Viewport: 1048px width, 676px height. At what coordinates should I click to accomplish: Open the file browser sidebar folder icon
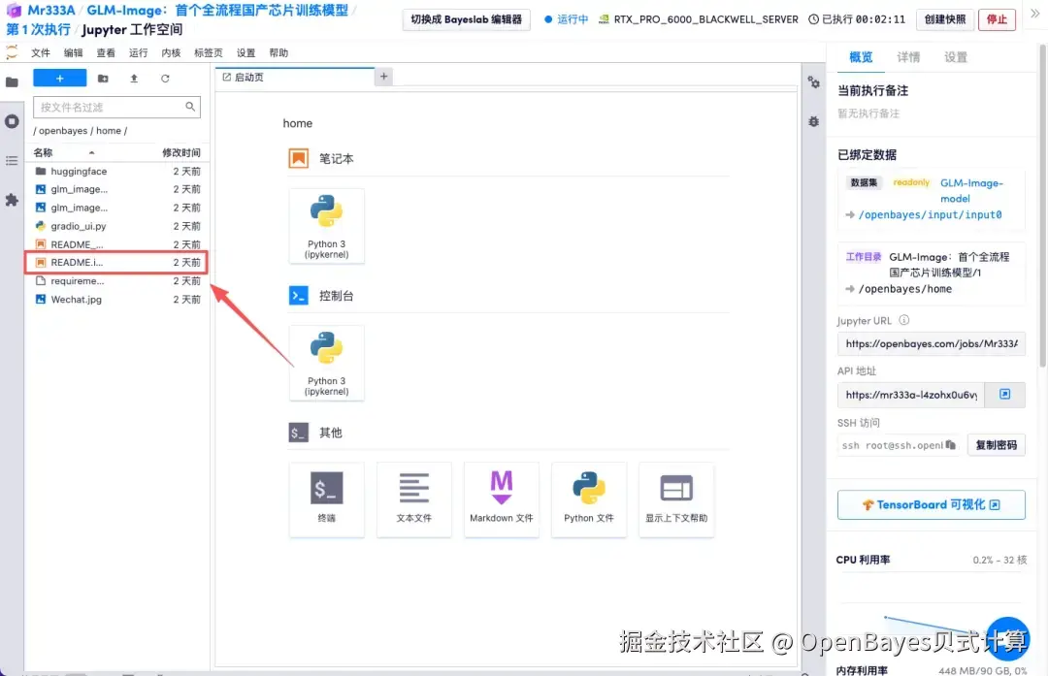tap(12, 82)
